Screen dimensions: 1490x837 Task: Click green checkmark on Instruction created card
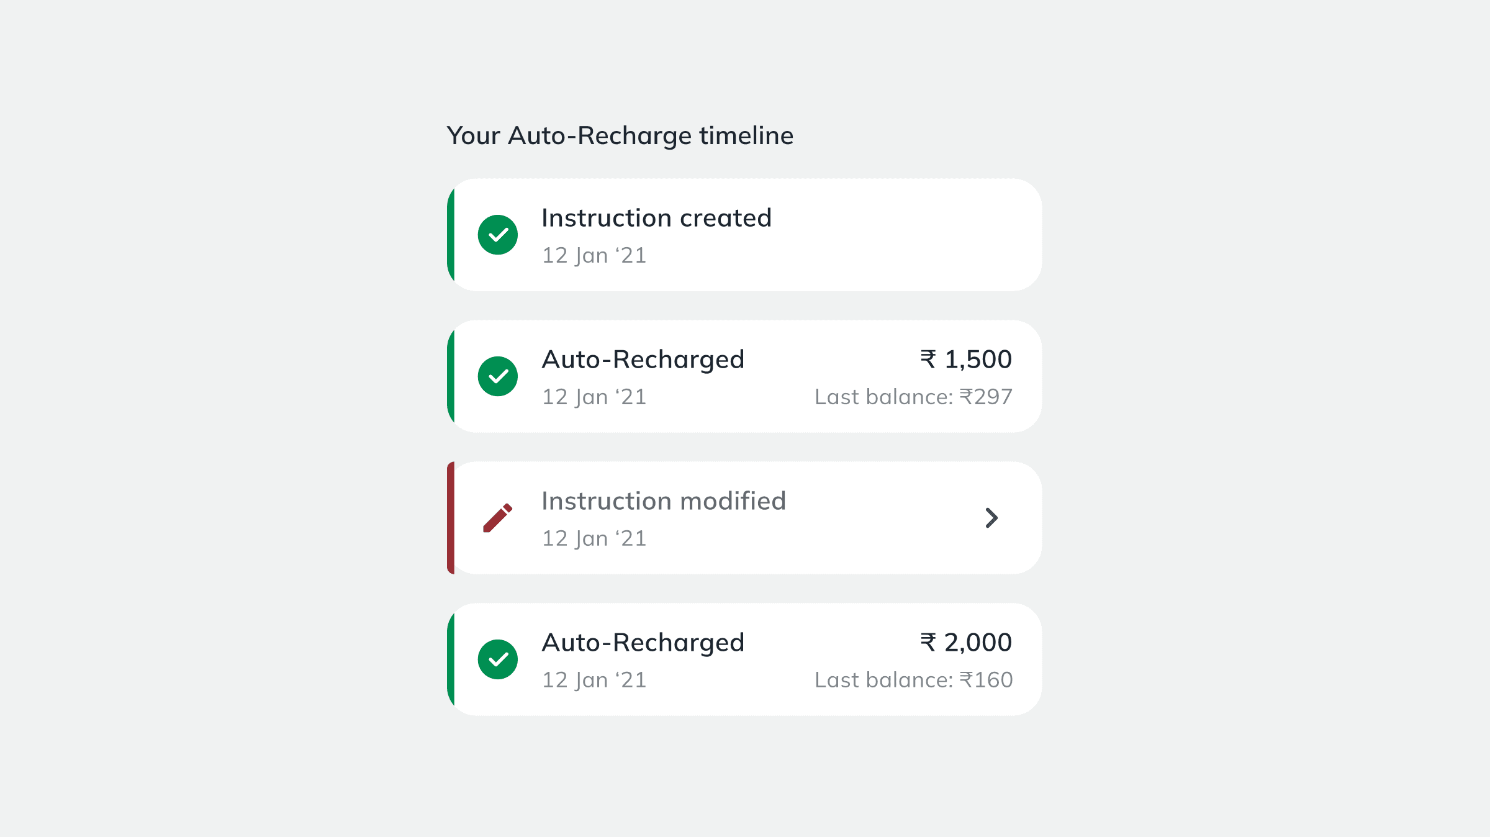[498, 235]
